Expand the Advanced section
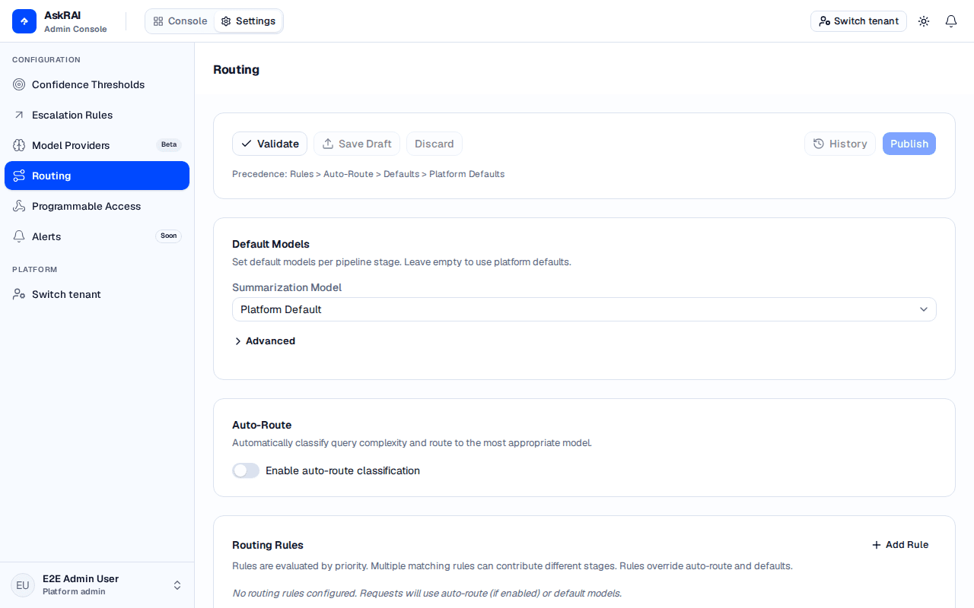Viewport: 974px width, 608px height. click(x=264, y=341)
